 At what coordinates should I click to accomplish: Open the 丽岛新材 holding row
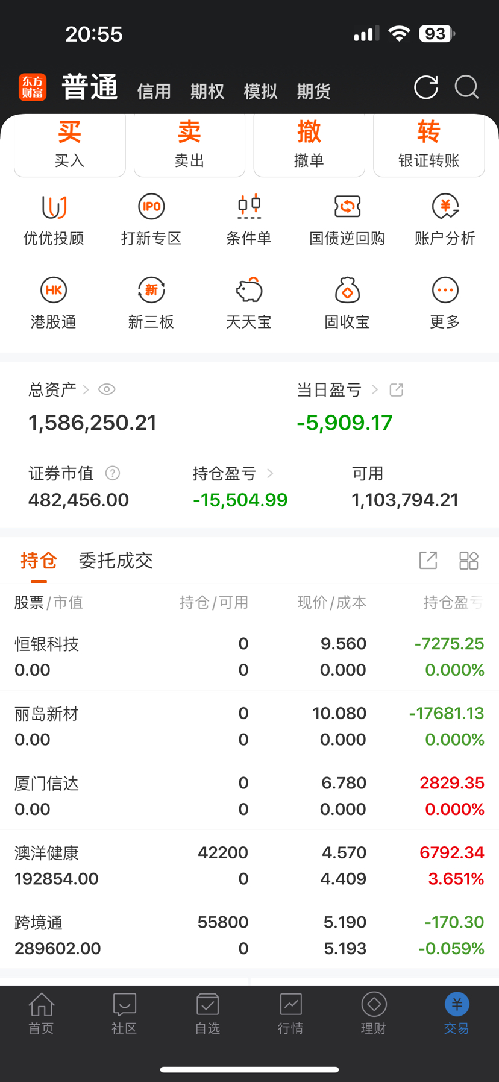tap(249, 726)
